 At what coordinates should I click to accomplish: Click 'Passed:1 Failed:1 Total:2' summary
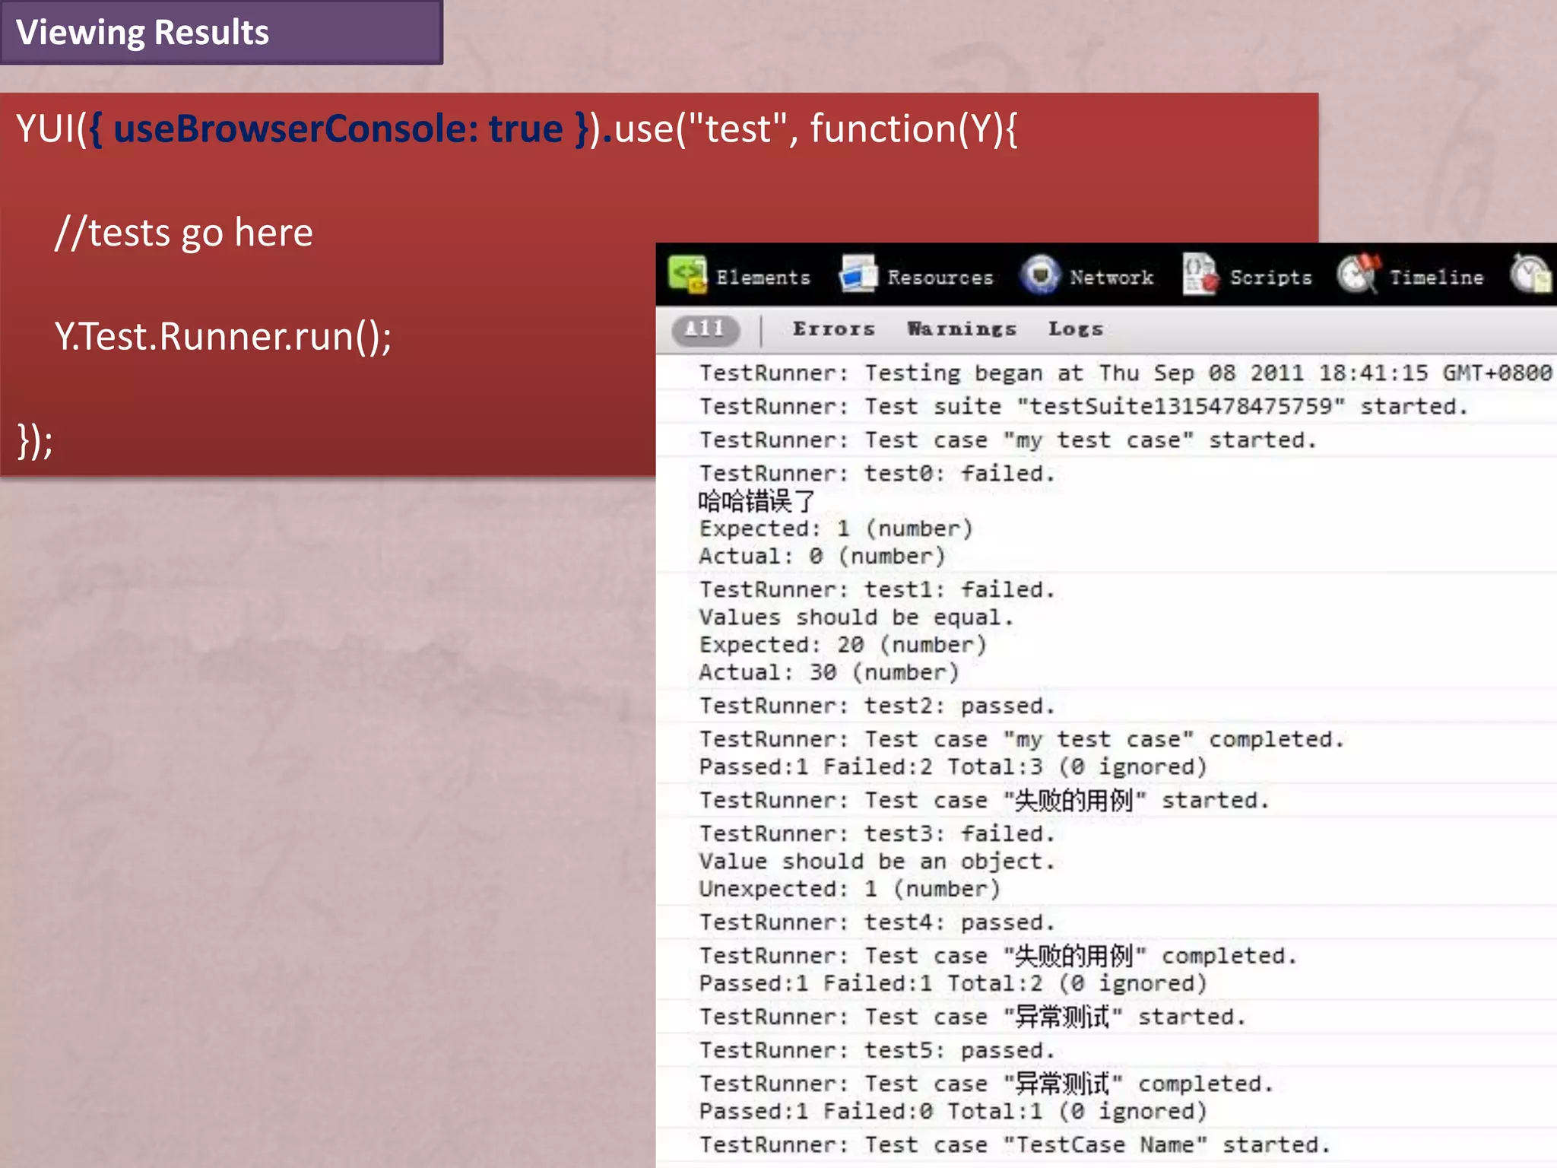pyautogui.click(x=953, y=984)
